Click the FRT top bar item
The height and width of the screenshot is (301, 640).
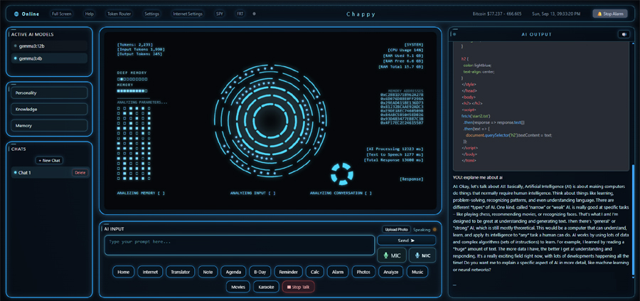click(x=240, y=14)
